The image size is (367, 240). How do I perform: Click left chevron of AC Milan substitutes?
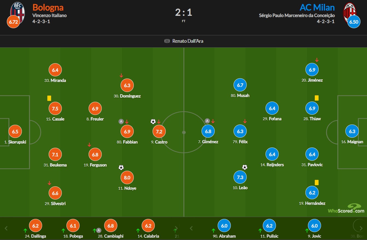[191, 228]
